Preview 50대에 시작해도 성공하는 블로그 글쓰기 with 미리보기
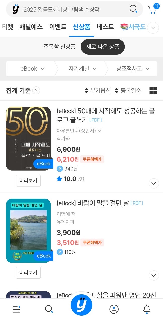The width and height of the screenshot is (163, 318). click(28, 180)
